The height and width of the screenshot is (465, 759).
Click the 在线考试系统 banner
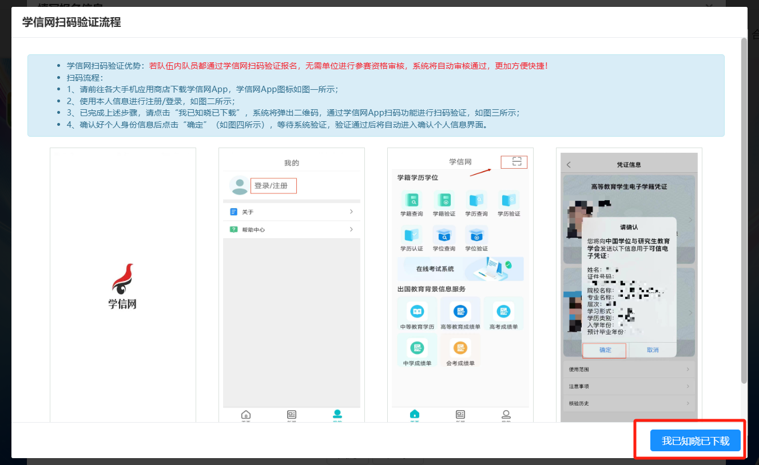click(460, 269)
